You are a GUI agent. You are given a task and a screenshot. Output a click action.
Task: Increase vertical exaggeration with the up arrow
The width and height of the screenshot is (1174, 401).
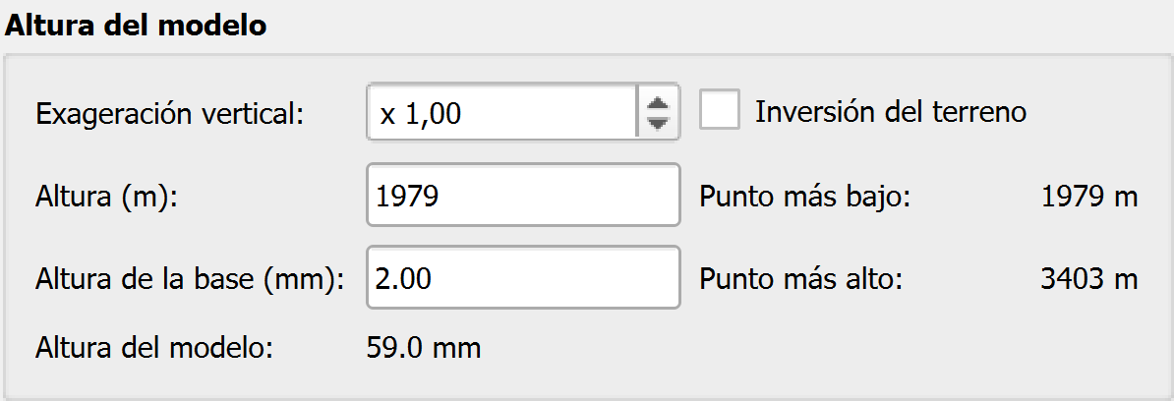point(658,102)
